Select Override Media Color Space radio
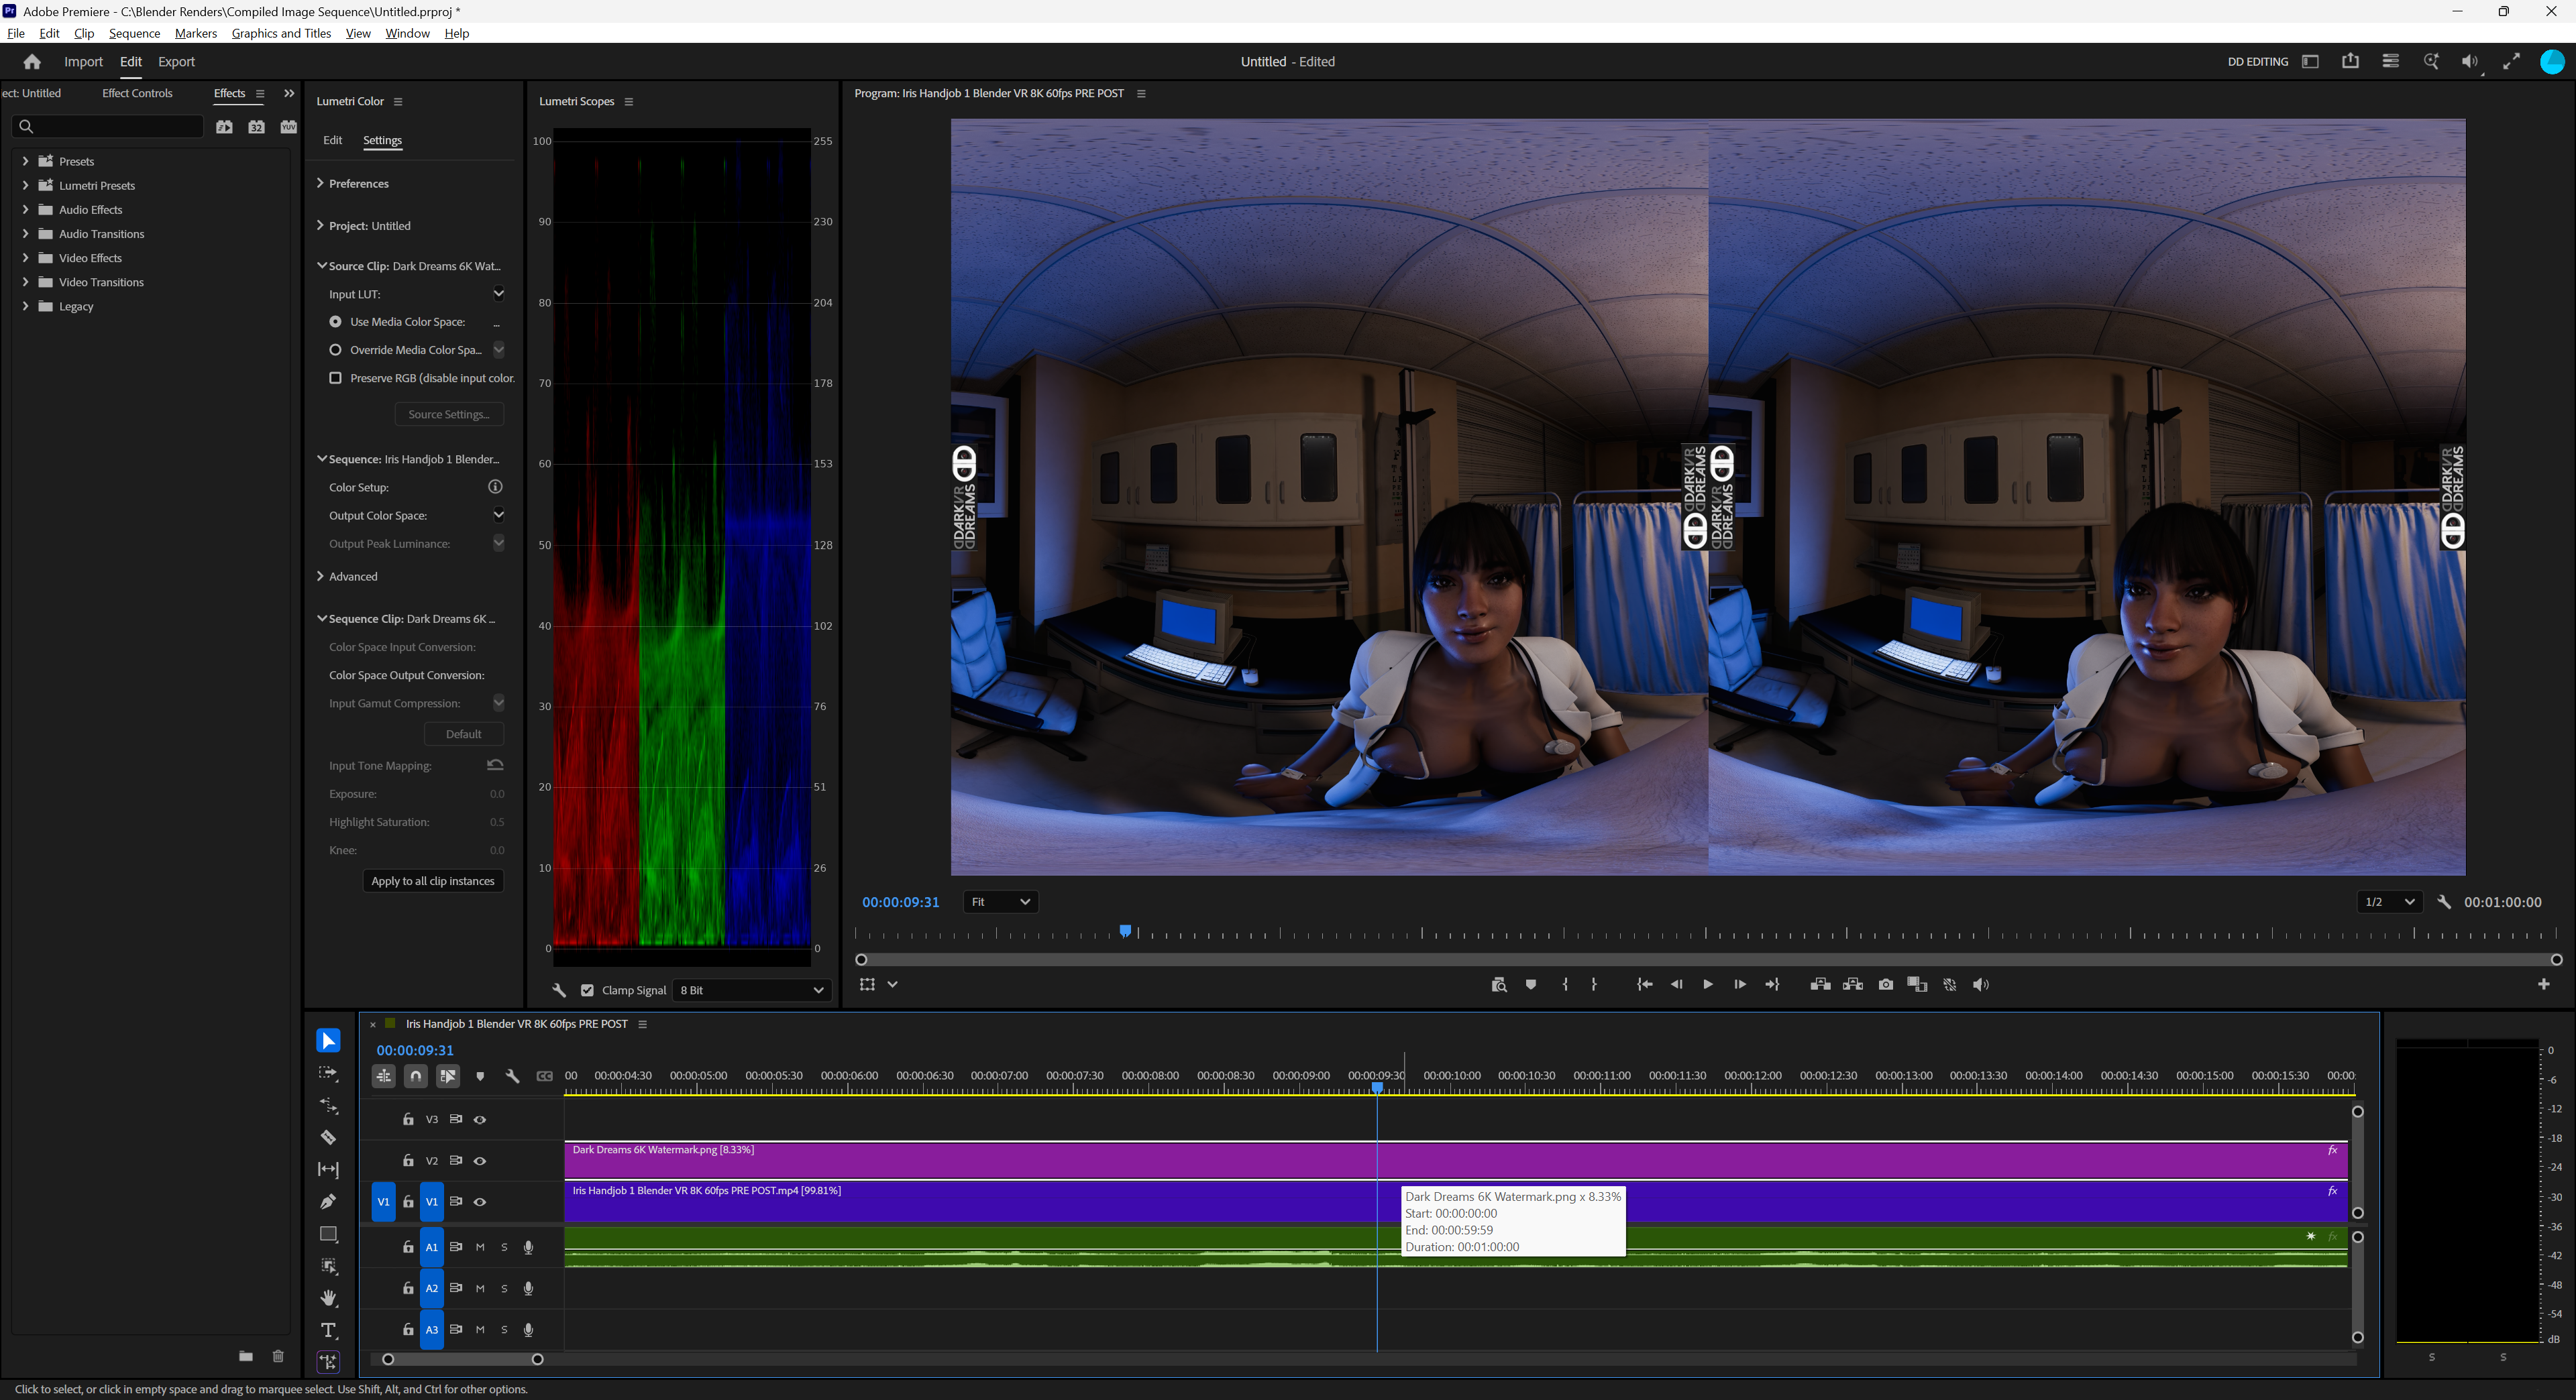2576x1400 pixels. click(335, 350)
